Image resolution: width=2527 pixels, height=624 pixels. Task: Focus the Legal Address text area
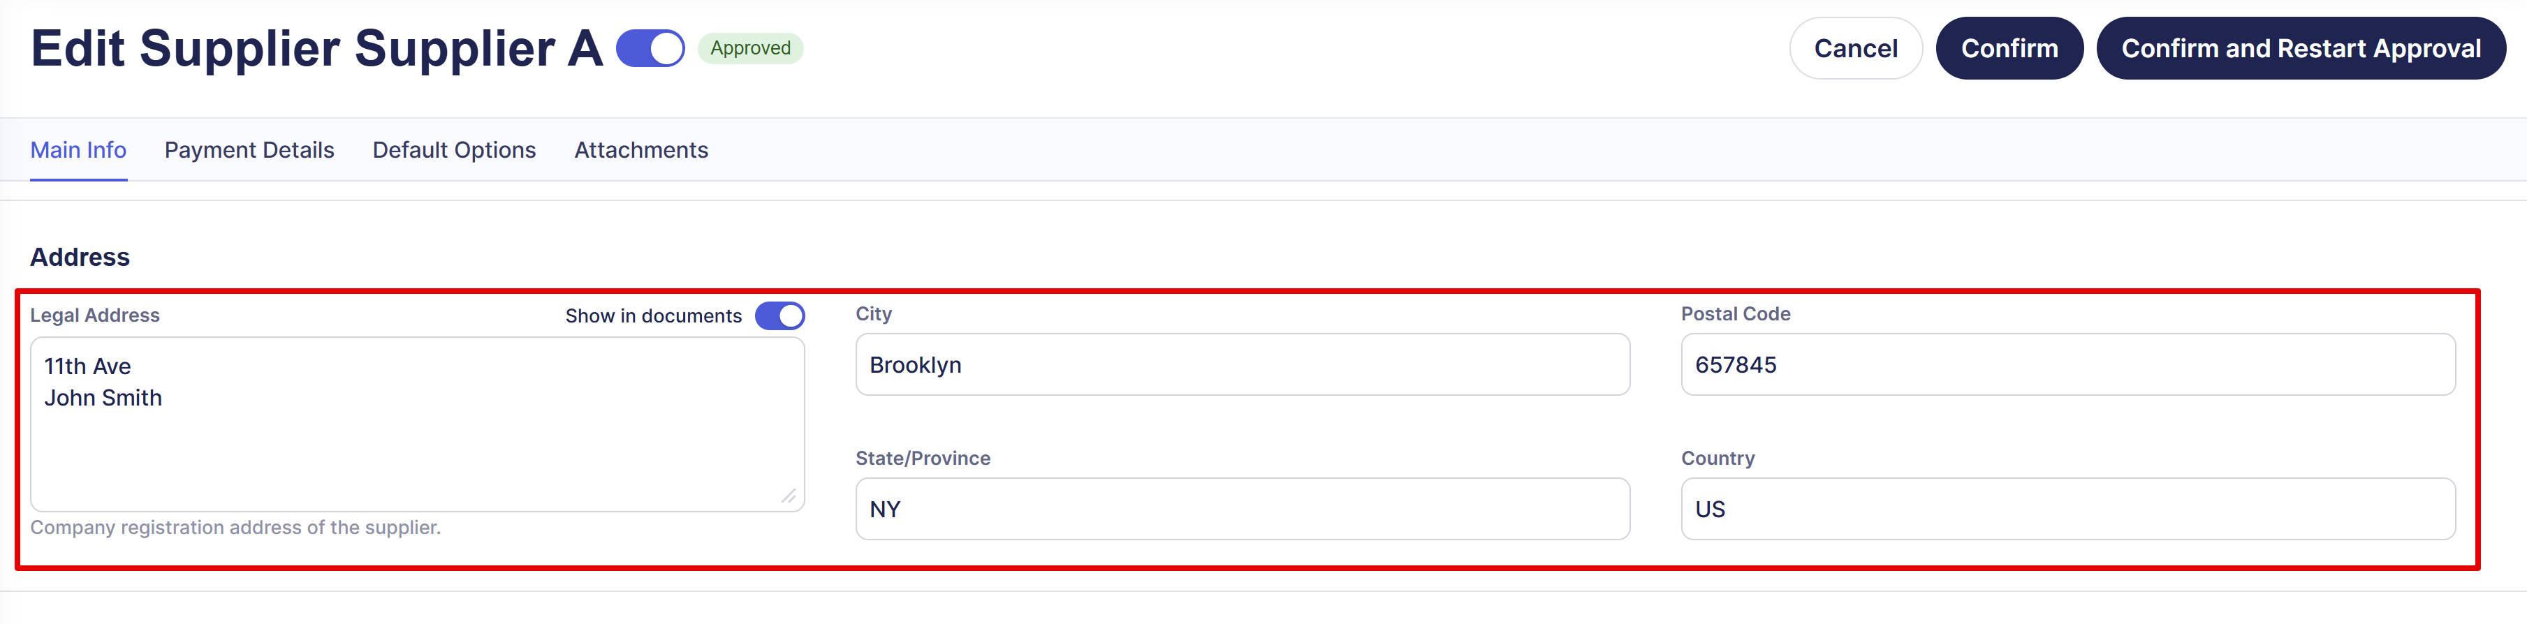coord(417,424)
